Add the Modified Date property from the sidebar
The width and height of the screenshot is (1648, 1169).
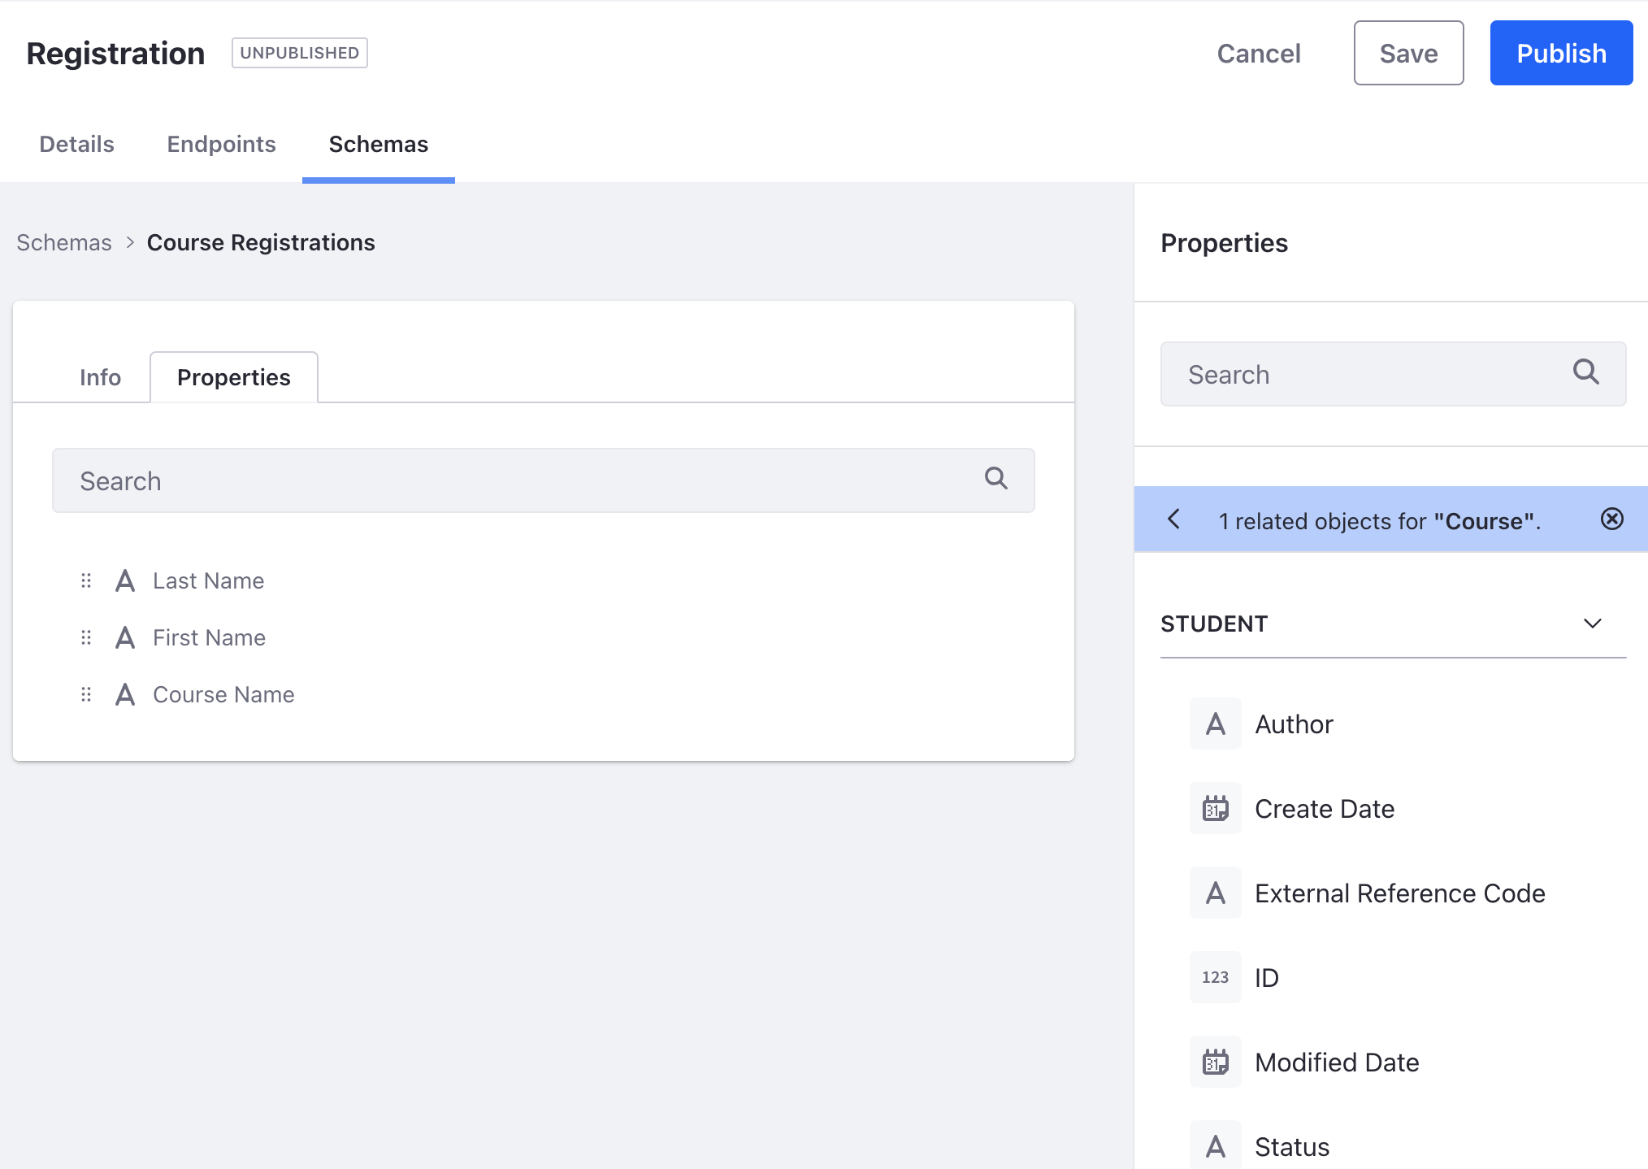coord(1337,1062)
